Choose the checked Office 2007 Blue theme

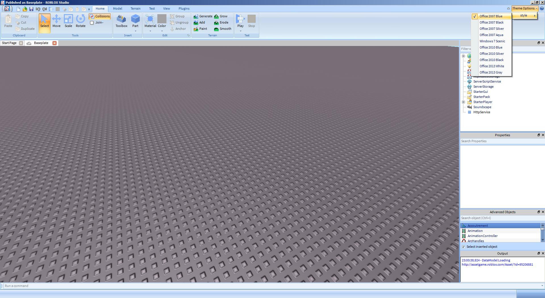coord(491,16)
